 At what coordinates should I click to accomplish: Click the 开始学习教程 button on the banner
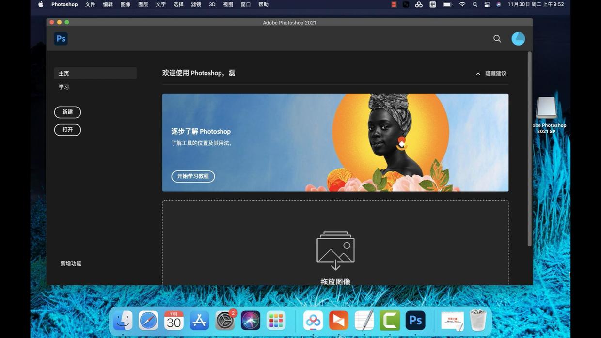pyautogui.click(x=193, y=176)
